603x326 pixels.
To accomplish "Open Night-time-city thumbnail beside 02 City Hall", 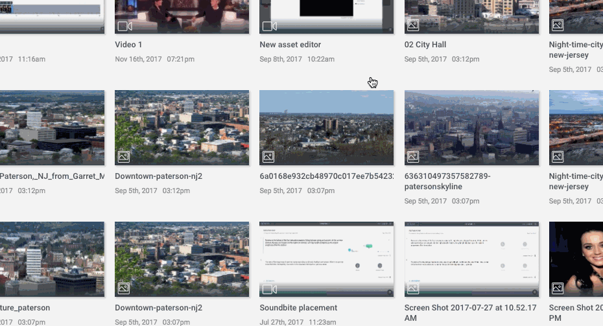I will 576,17.
